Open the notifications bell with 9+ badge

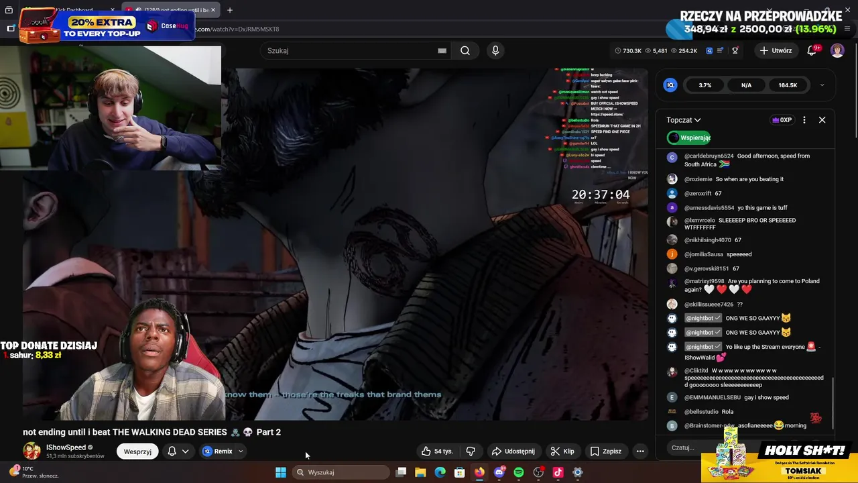tap(812, 50)
